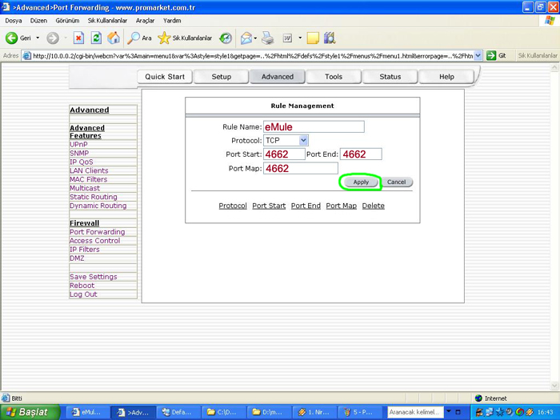Open the Araçlar menu

pyautogui.click(x=145, y=21)
